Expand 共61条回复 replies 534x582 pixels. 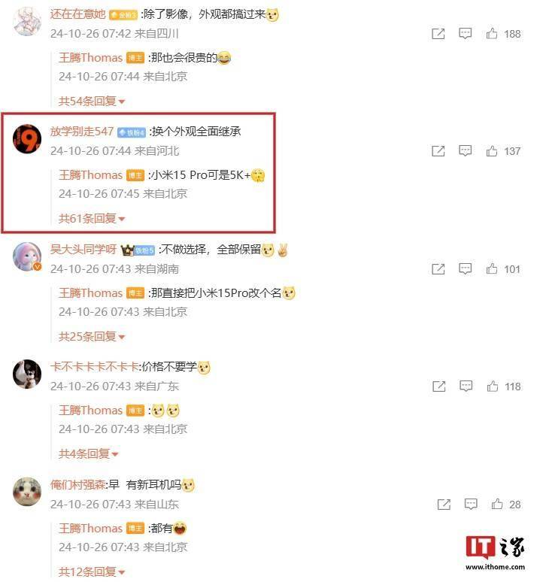tap(92, 218)
